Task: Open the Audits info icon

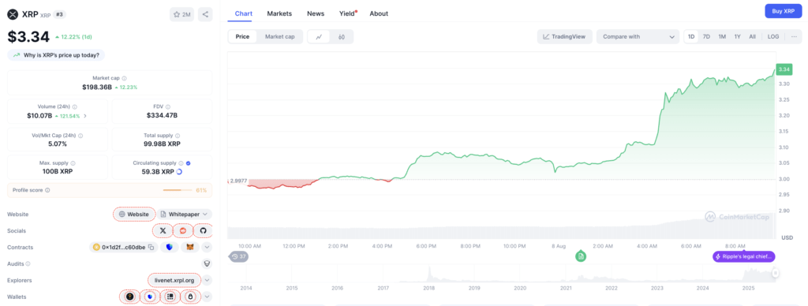Action: (x=28, y=263)
